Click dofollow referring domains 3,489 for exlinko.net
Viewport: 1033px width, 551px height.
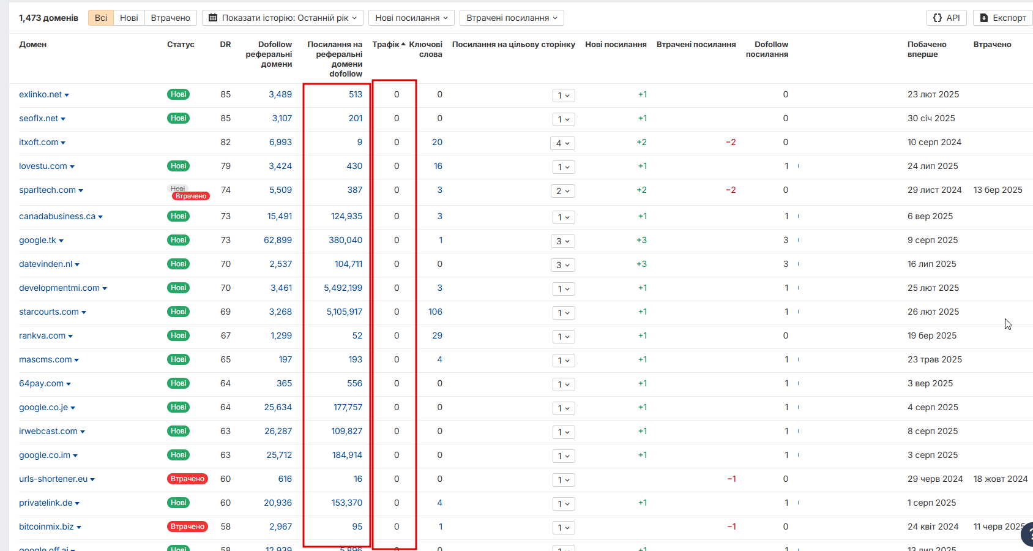[280, 94]
